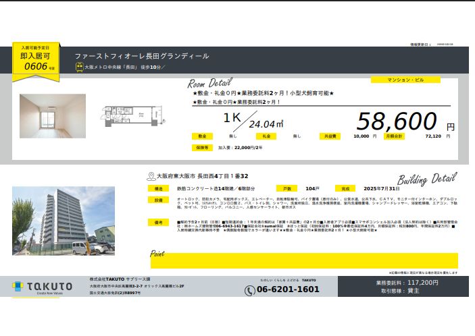The width and height of the screenshot is (475, 336).
Task: Select the マンション・ビル yellow tag
Action: [x=405, y=80]
